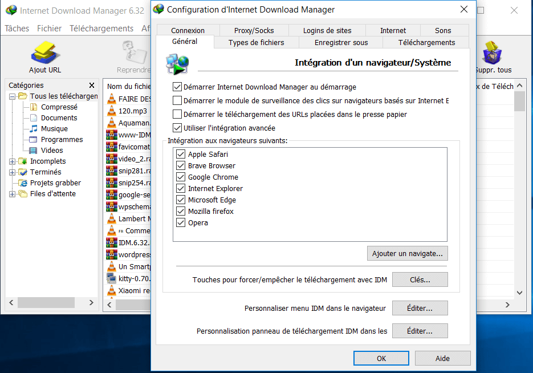
Task: Uncheck Brave Browser integration
Action: [181, 166]
